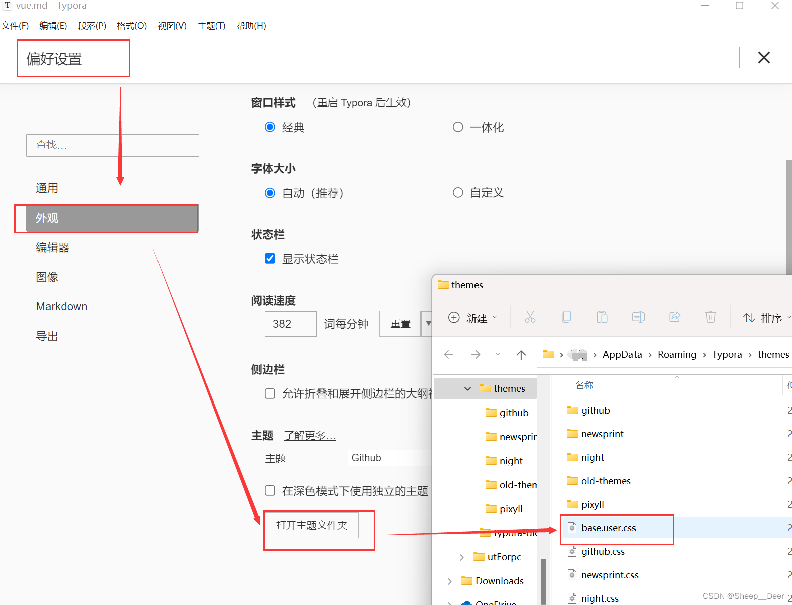Click the preferences vertical scrollbar
Viewport: 792px width, 605px height.
(x=789, y=217)
